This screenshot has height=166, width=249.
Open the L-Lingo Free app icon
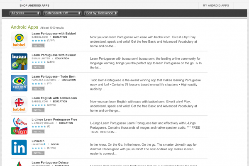click(x=19, y=126)
